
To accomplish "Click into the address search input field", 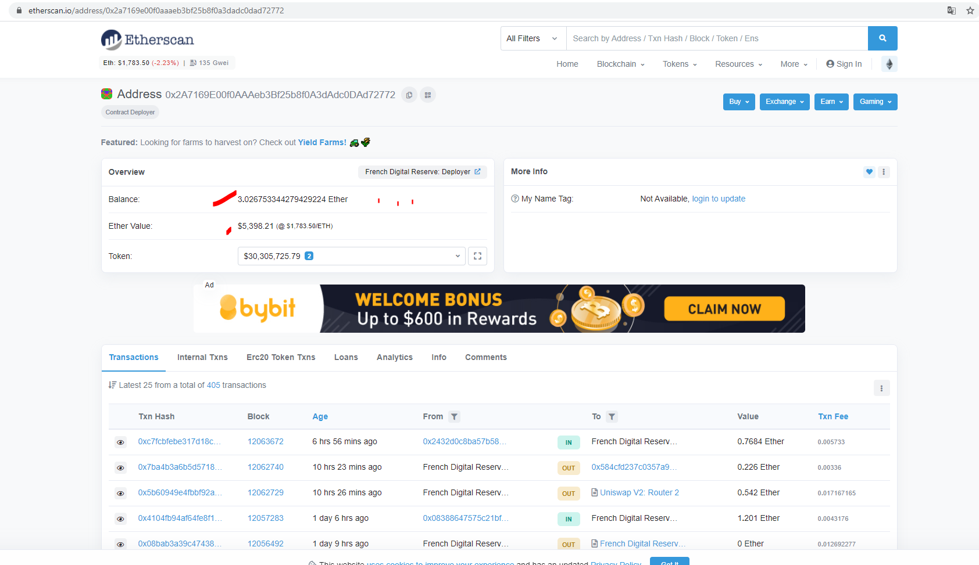I will [716, 38].
